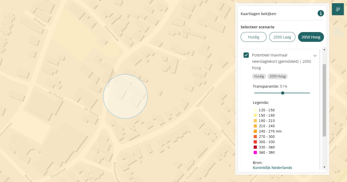
Task: Click the 330 - 360 legend swatch
Action: point(255,147)
